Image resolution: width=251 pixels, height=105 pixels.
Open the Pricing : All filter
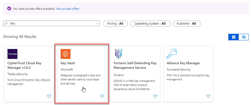[x=116, y=24]
